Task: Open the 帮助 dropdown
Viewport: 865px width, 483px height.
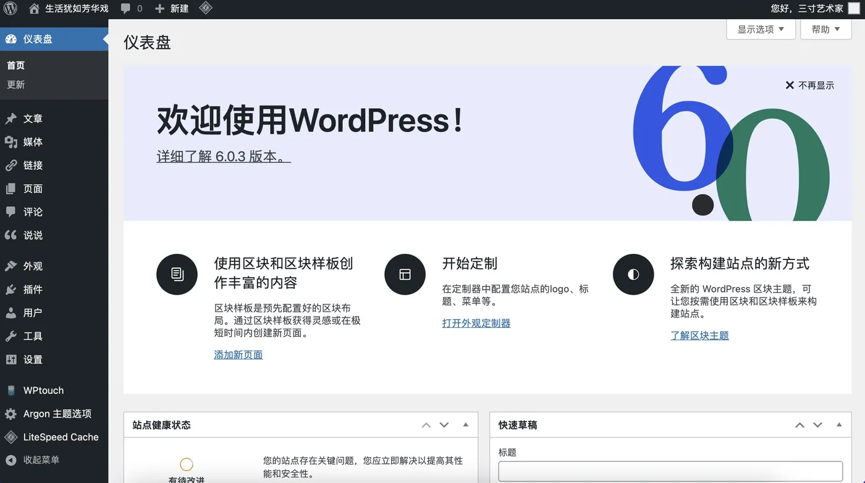Action: point(825,29)
